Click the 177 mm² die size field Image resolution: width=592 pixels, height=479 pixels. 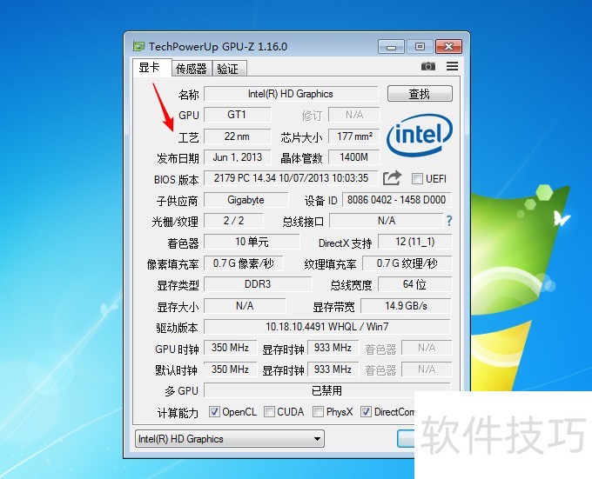point(354,136)
